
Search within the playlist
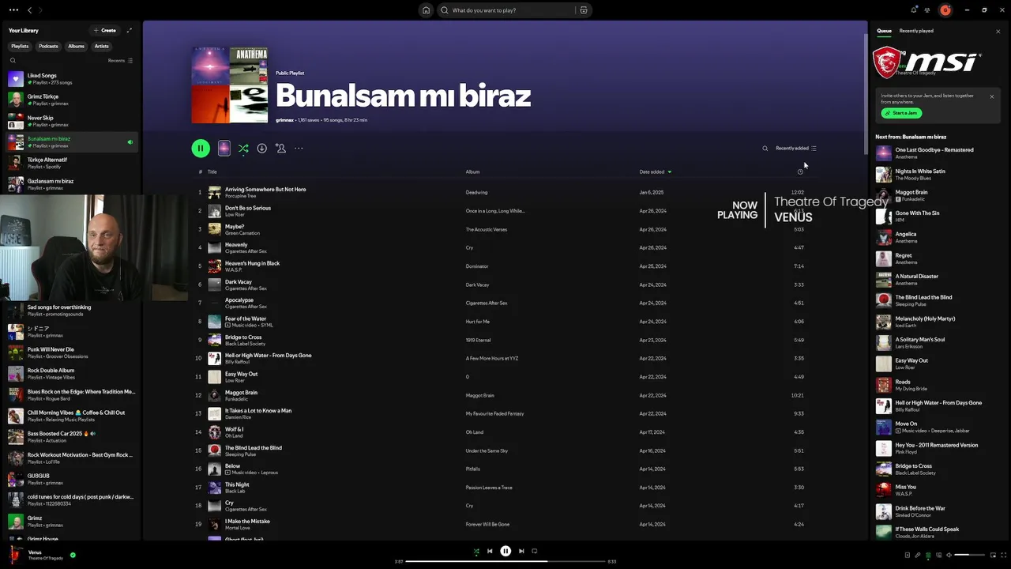765,148
